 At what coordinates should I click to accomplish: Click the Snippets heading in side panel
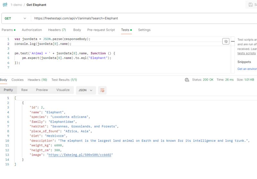point(244,62)
